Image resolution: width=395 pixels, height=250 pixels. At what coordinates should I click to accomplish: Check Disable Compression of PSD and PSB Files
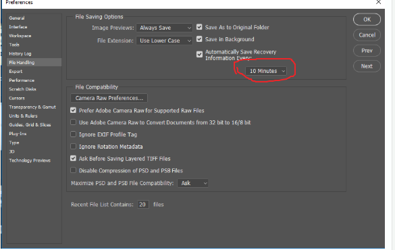coord(73,170)
